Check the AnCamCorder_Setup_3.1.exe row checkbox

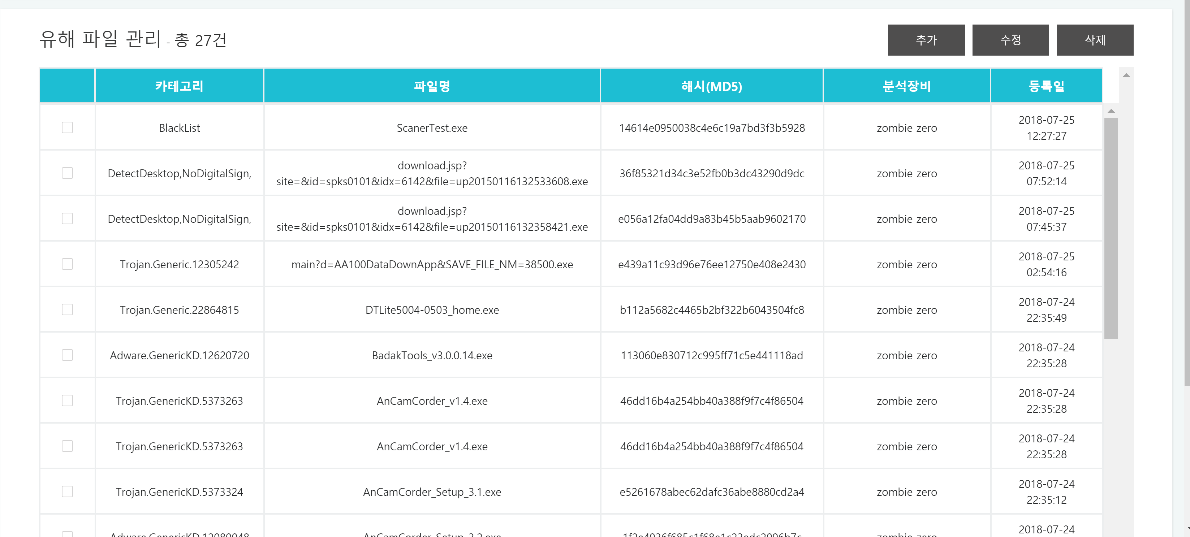click(68, 491)
